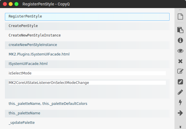Choose the CreateNewPenStyleInstance item
This screenshot has height=129, width=186.
87,35
